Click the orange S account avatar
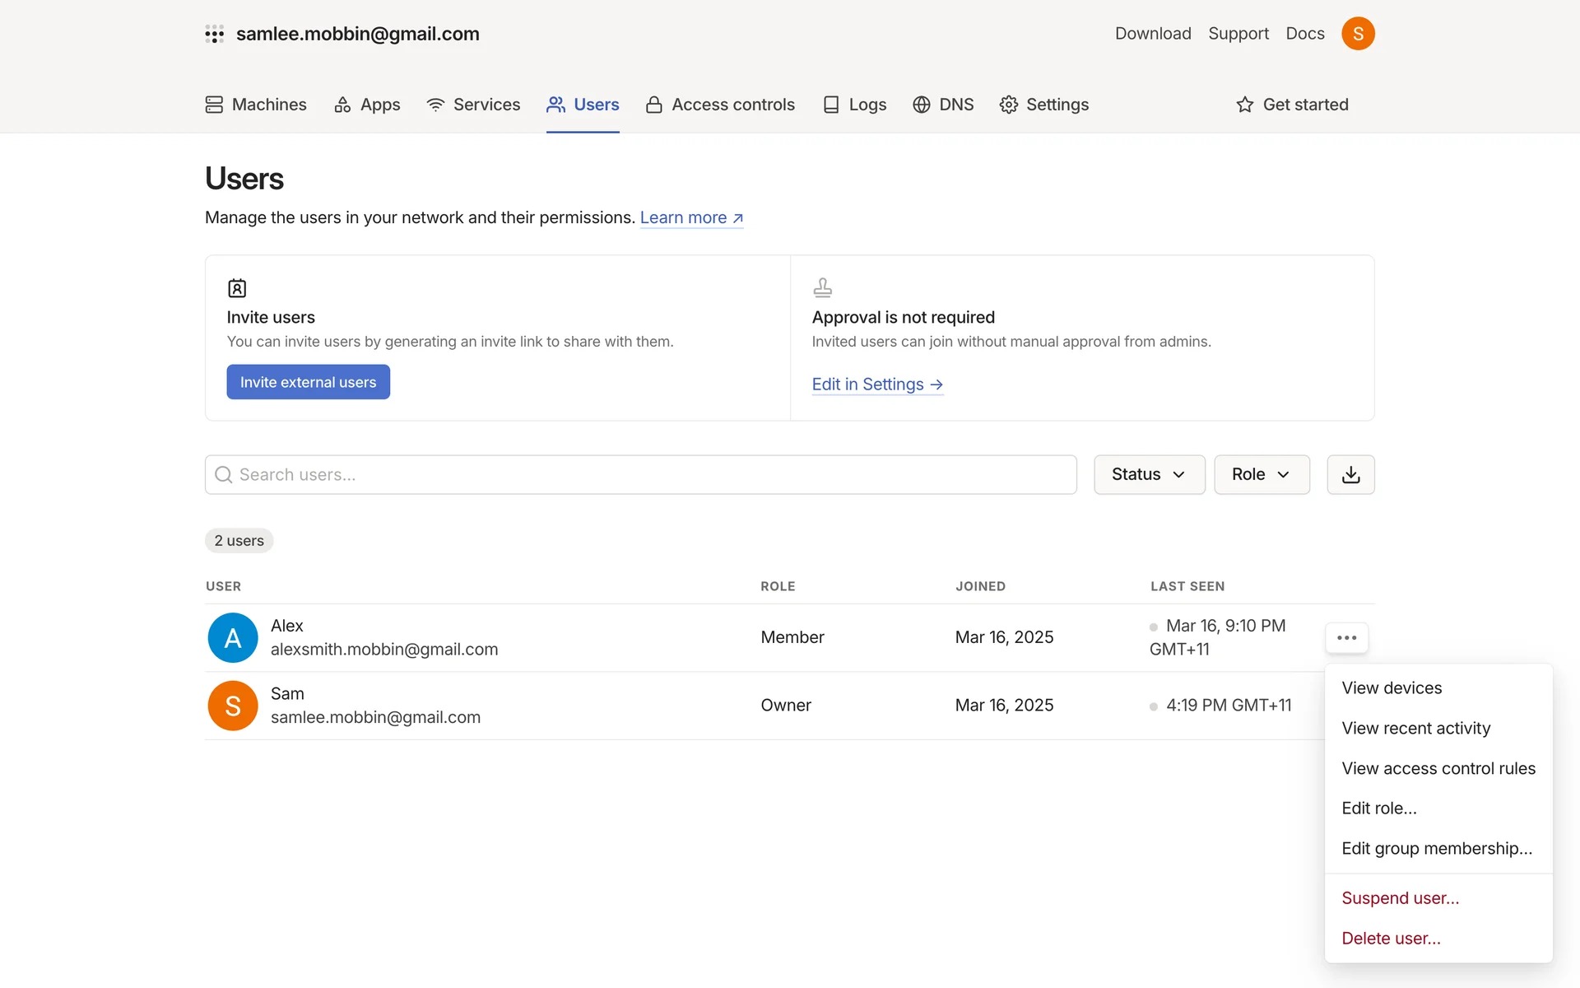 [1358, 34]
